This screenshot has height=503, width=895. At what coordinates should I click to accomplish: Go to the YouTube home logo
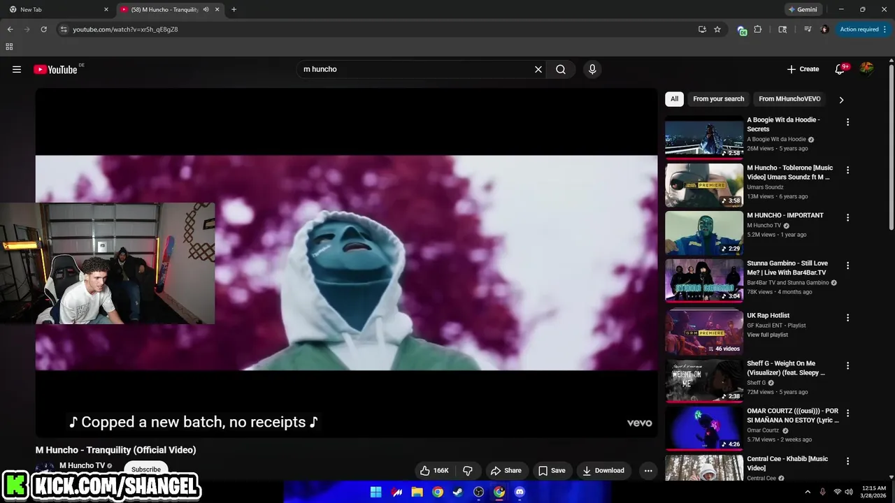(x=55, y=69)
